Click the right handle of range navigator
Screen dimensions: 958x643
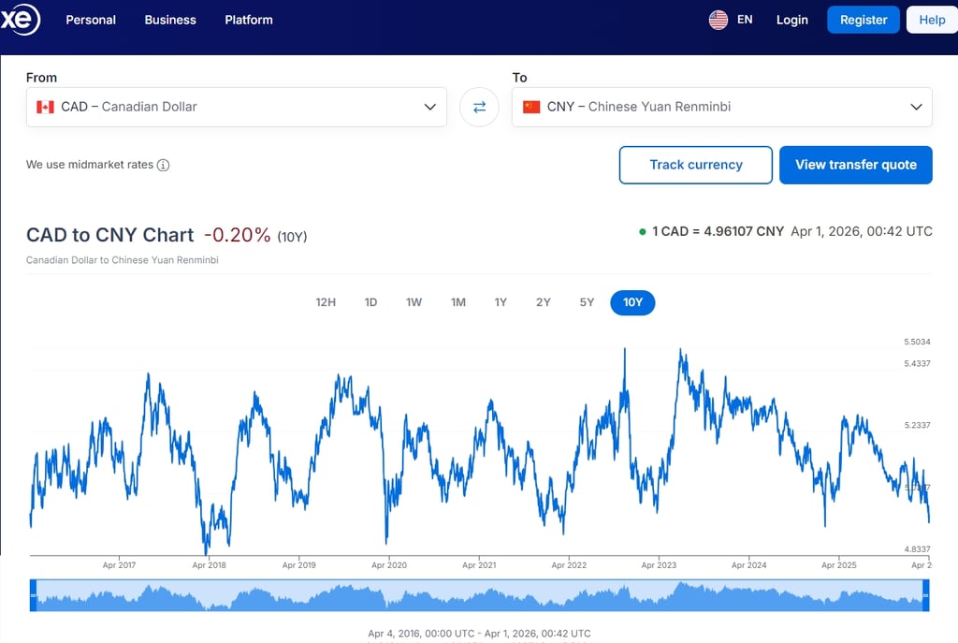(925, 595)
